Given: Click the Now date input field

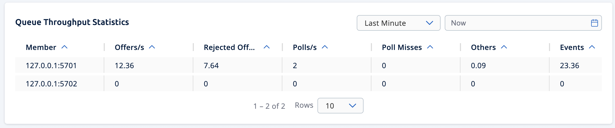Looking at the screenshot, I should click(x=516, y=23).
